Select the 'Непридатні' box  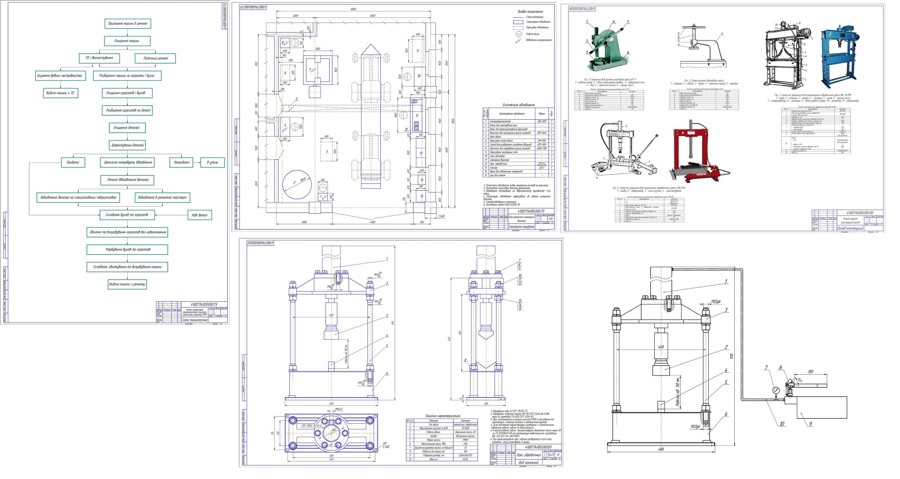181,162
